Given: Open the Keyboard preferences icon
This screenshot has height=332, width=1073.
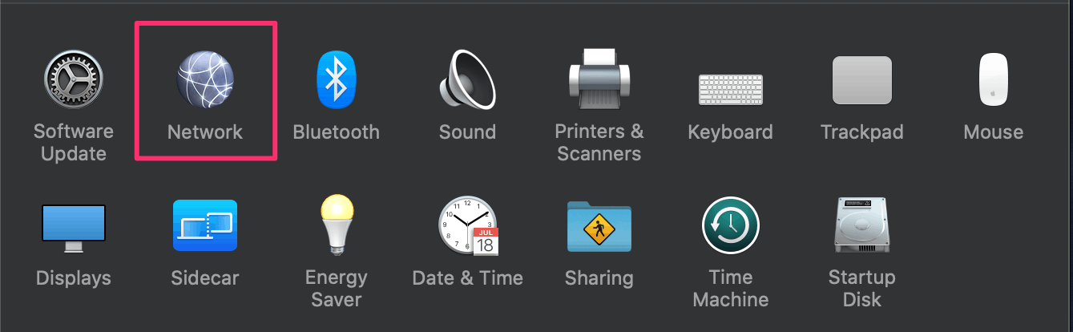Looking at the screenshot, I should (x=730, y=90).
